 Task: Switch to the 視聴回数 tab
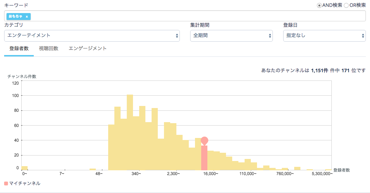tap(49, 49)
